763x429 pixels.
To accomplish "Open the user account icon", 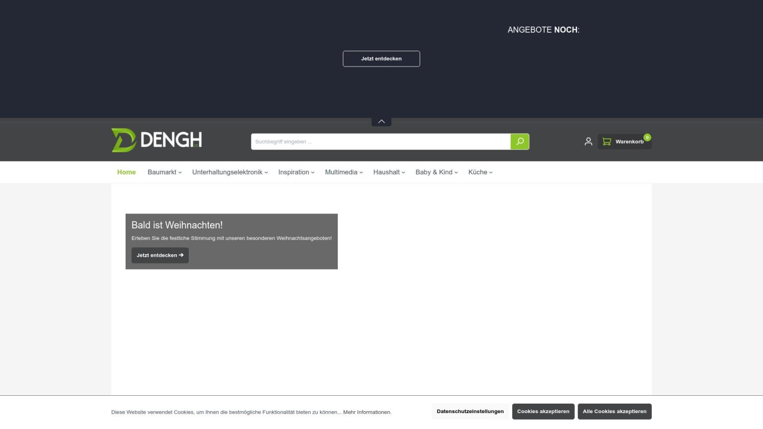I will 588,142.
